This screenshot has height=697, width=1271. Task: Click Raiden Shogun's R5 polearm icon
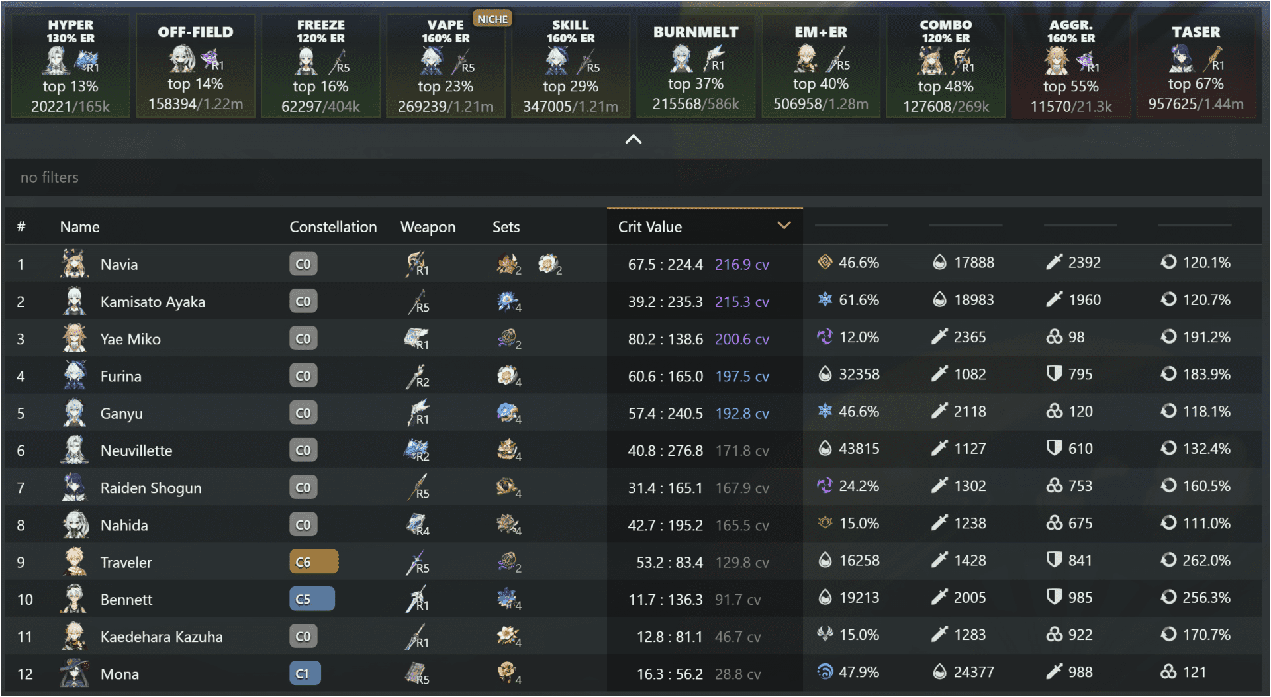point(417,487)
